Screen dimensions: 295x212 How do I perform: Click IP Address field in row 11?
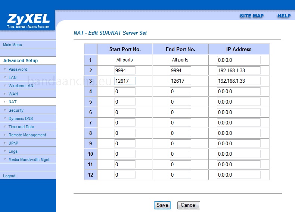pos(239,164)
